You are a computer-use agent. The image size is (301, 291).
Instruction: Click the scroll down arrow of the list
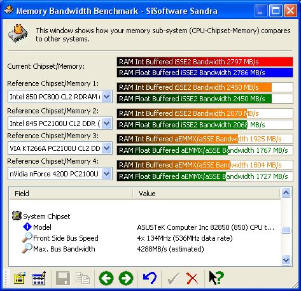click(286, 260)
